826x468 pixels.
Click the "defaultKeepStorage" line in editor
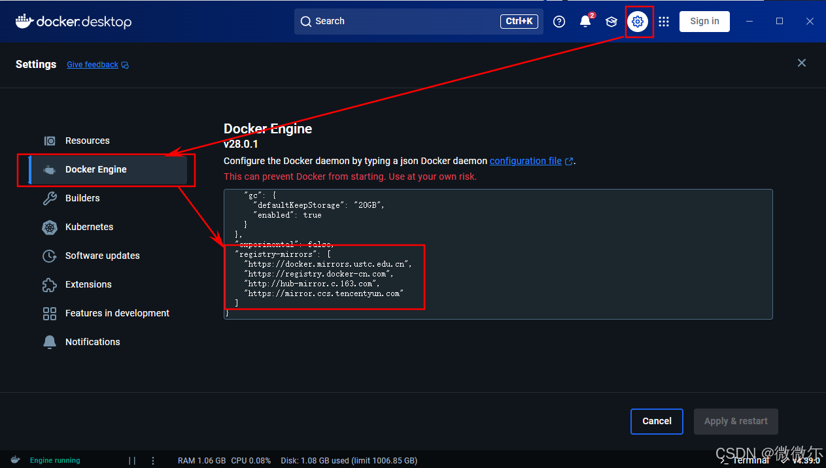pos(319,205)
